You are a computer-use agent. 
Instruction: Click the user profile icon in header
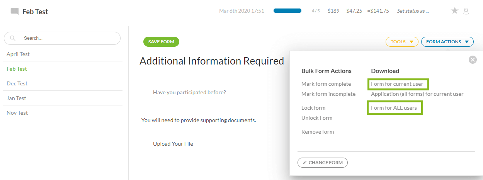[466, 11]
